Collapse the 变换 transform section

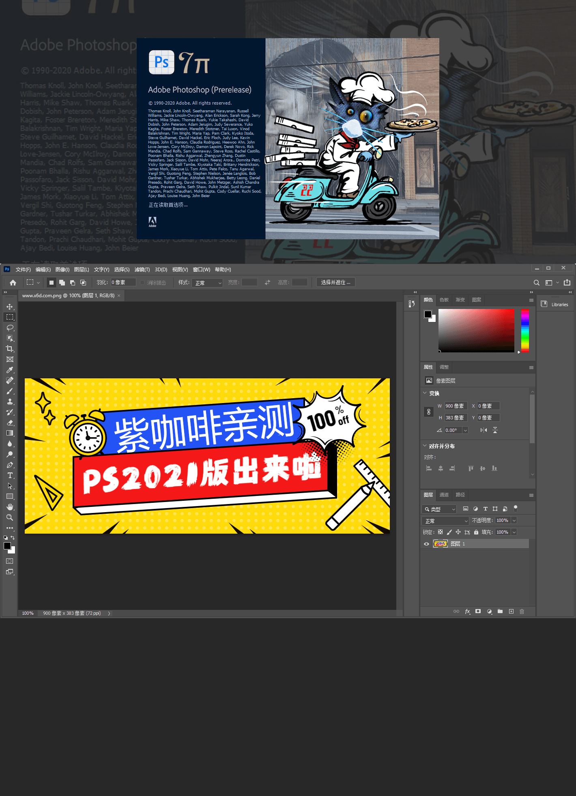[425, 393]
